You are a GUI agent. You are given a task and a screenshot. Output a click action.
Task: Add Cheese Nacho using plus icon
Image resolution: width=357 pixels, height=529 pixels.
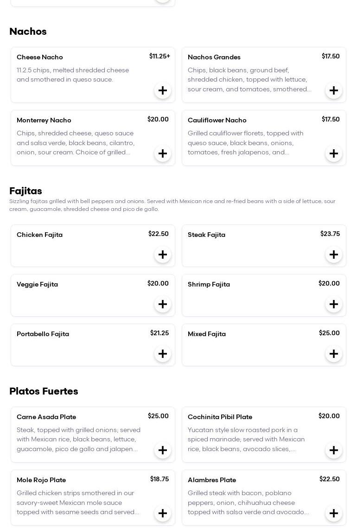click(x=163, y=90)
